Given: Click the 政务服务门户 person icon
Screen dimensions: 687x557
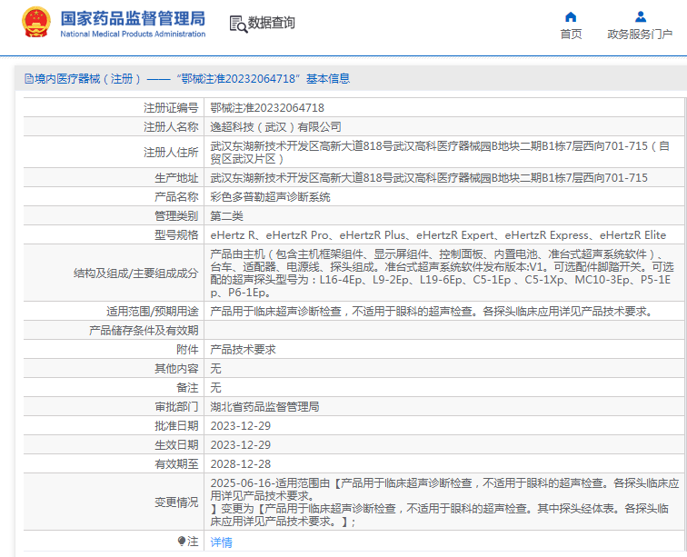Looking at the screenshot, I should pos(640,16).
